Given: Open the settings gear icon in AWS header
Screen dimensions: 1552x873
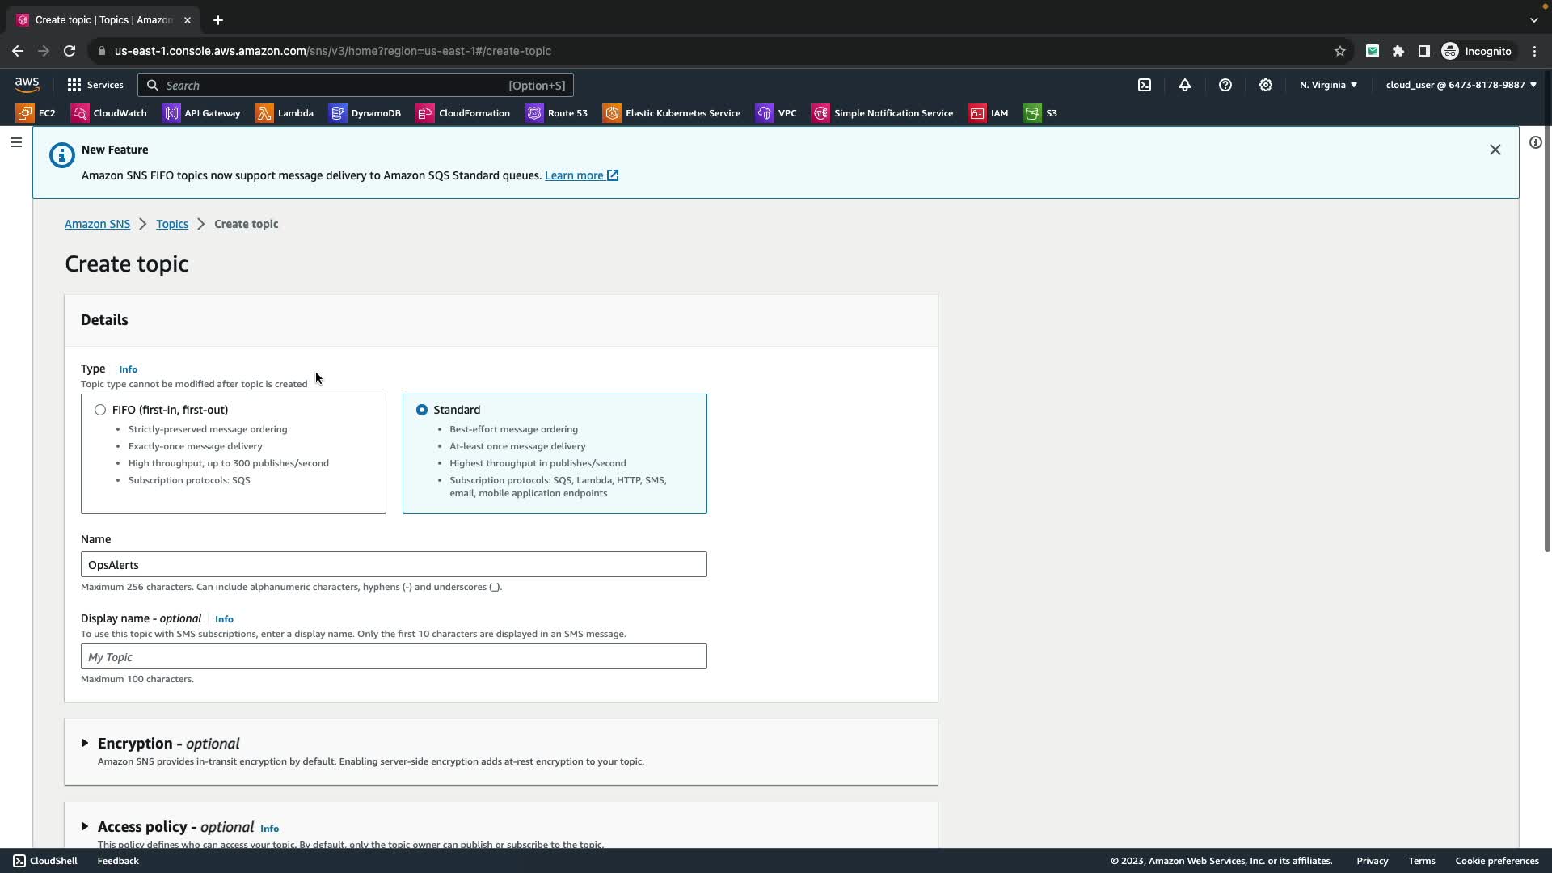Looking at the screenshot, I should pos(1266,85).
